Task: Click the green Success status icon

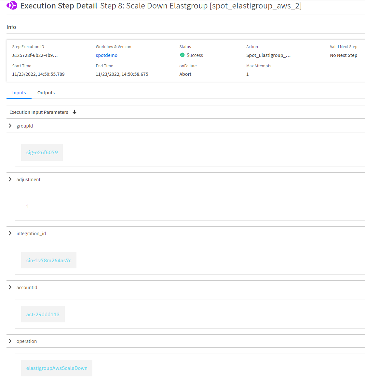Action: [182, 55]
